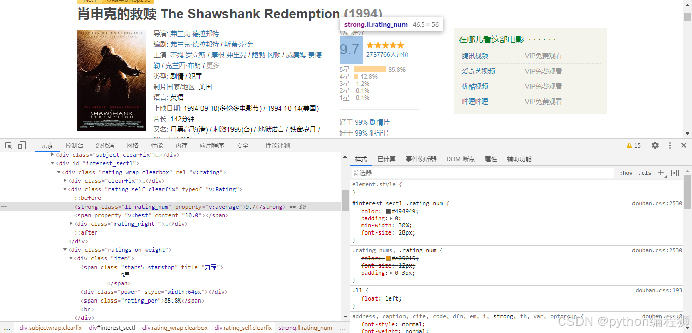Collapse the rating_self clearfix div
Viewport: 692px width, 333px height.
tap(65, 189)
